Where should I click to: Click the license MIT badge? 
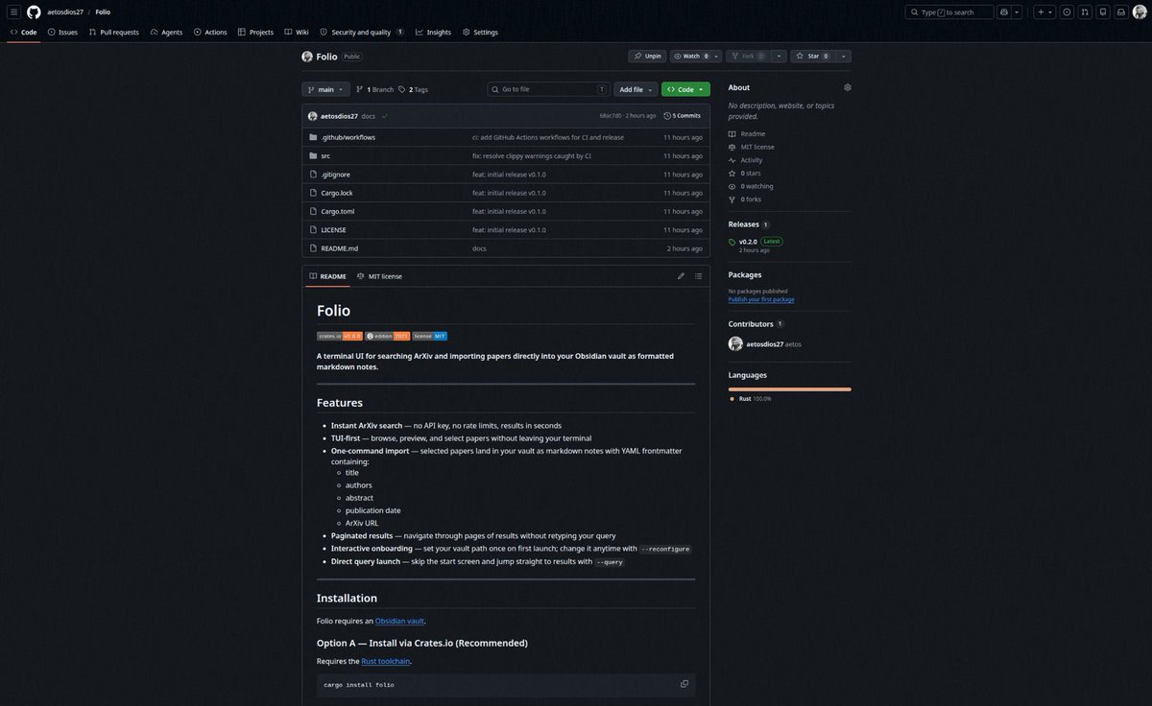pos(430,336)
